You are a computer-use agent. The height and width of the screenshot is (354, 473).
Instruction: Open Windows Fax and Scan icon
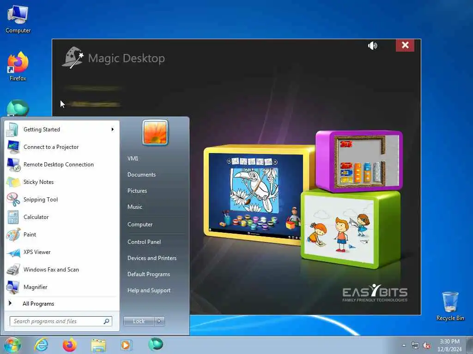point(13,270)
